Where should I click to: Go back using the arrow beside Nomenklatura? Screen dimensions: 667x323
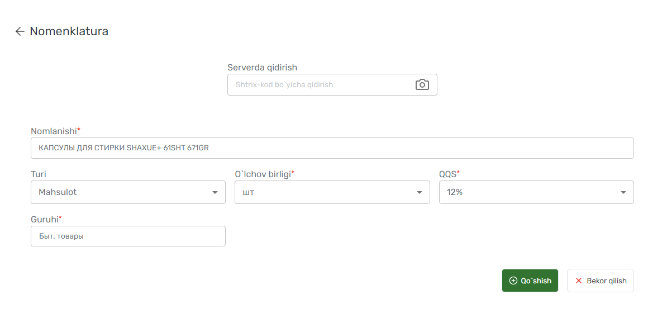[20, 31]
